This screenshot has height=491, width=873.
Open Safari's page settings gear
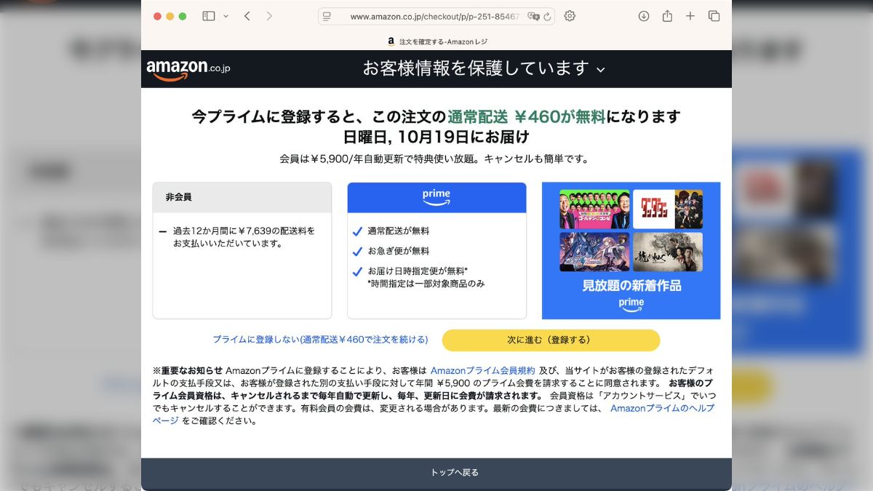coord(570,15)
